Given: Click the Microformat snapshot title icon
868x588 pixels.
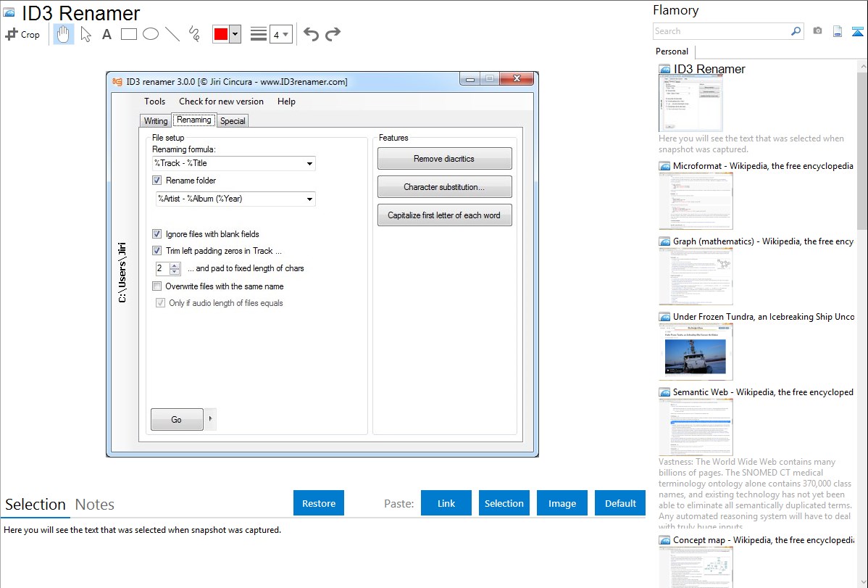Looking at the screenshot, I should [664, 166].
